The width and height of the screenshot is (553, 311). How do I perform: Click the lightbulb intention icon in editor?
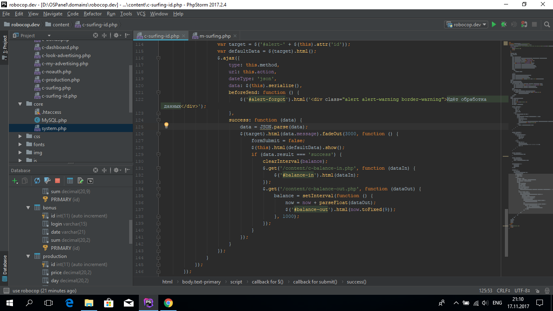166,126
